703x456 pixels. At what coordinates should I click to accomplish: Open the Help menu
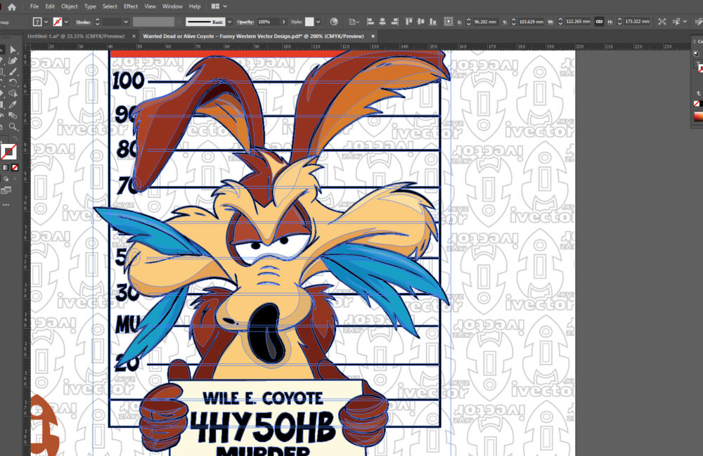point(195,6)
